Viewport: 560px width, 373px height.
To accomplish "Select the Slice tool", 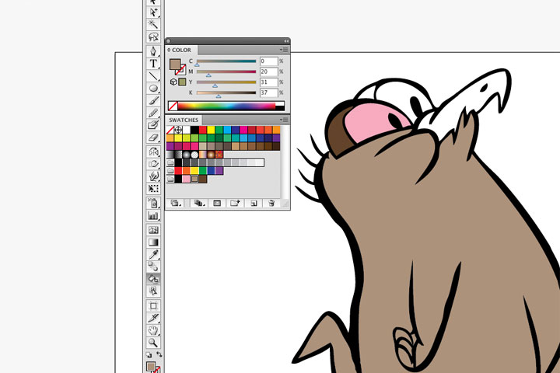I will click(x=153, y=318).
